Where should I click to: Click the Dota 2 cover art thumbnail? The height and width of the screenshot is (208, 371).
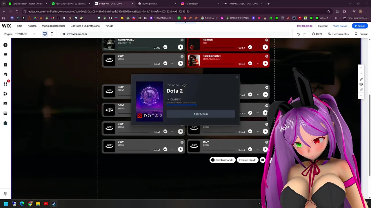(150, 101)
